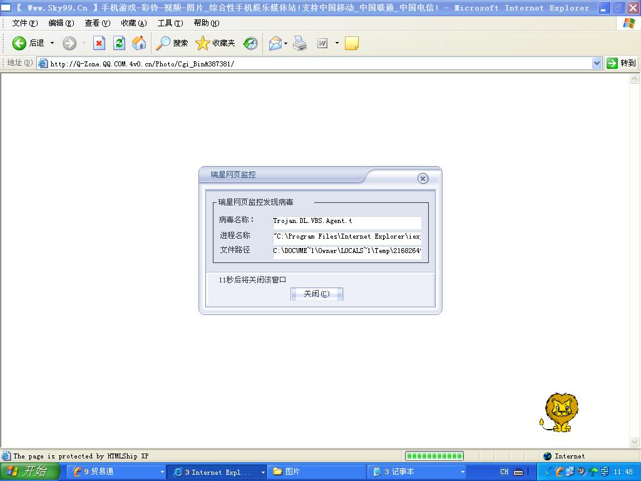
Task: Click the 11:48 system clock
Action: [623, 472]
